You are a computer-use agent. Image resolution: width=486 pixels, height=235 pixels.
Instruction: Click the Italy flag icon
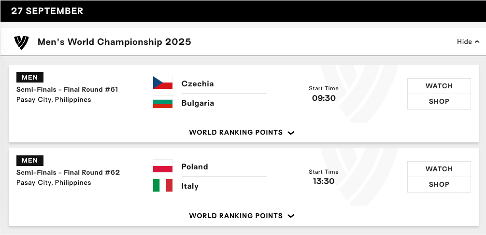pos(163,185)
